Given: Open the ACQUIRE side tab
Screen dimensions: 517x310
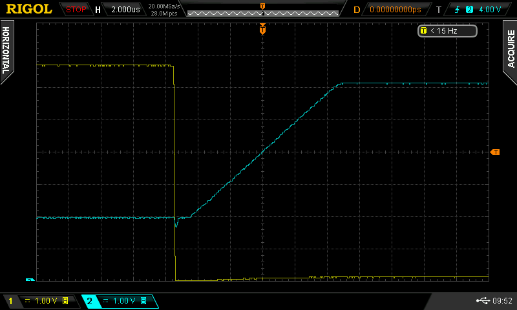Looking at the screenshot, I should [510, 50].
